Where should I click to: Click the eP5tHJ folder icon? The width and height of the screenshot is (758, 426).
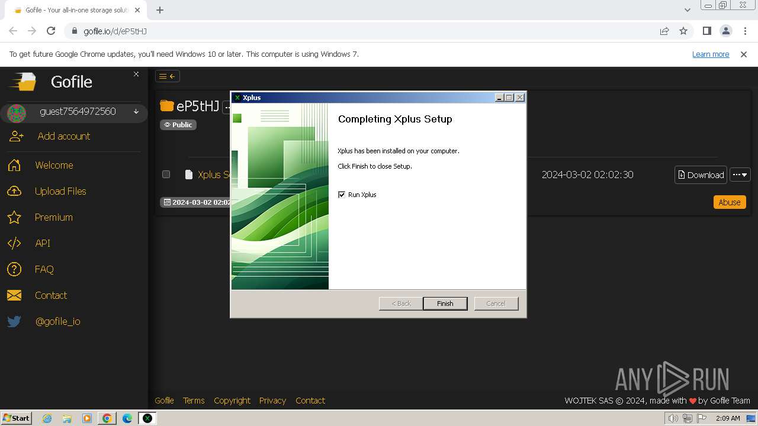pos(167,106)
